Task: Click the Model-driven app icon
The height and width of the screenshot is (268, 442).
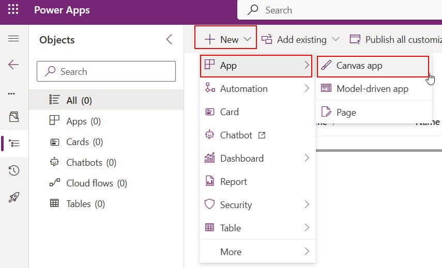Action: pyautogui.click(x=326, y=88)
